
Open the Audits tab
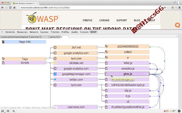click(75, 32)
